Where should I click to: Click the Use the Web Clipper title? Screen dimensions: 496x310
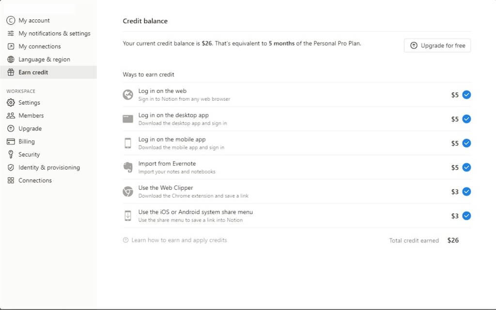coord(166,187)
